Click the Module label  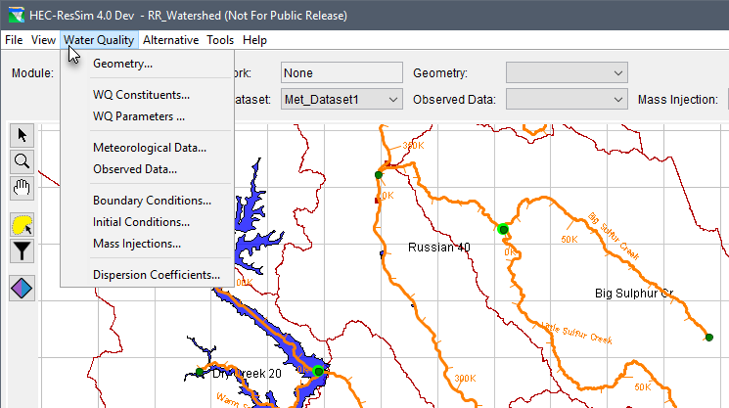pos(32,73)
